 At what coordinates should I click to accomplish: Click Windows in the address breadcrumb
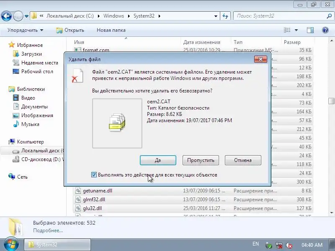point(113,16)
